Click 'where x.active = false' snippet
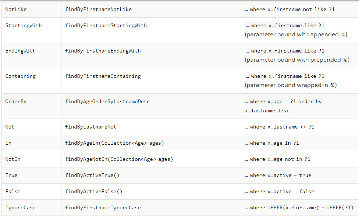Image resolution: width=359 pixels, height=217 pixels. click(282, 192)
